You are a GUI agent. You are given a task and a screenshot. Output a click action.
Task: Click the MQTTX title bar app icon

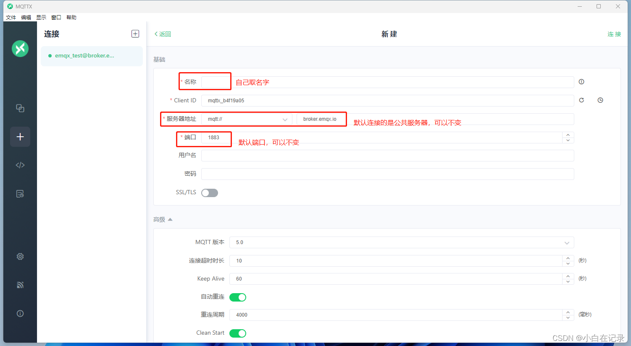(10, 6)
